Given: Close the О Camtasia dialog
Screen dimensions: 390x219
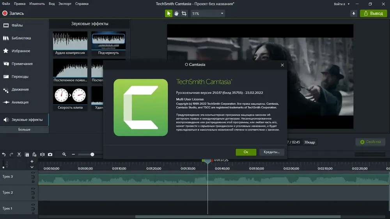Looking at the screenshot, I should 282,65.
